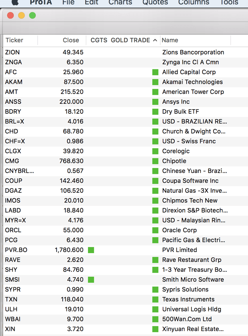Image resolution: width=248 pixels, height=336 pixels.
Task: Select the ZNGA ticker
Action: (x=14, y=62)
